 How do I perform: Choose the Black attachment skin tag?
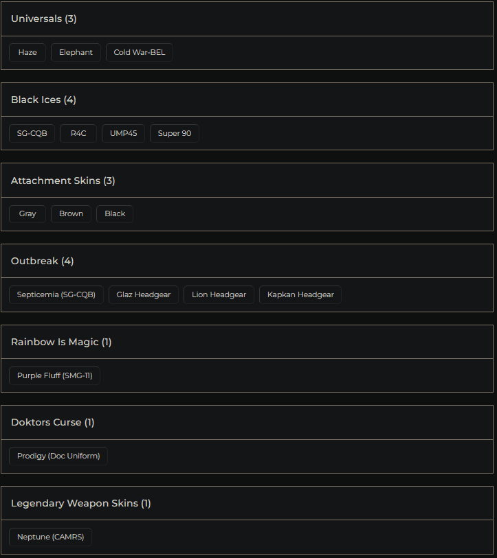click(115, 214)
